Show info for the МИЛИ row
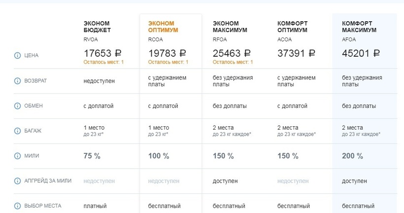 tap(17, 156)
